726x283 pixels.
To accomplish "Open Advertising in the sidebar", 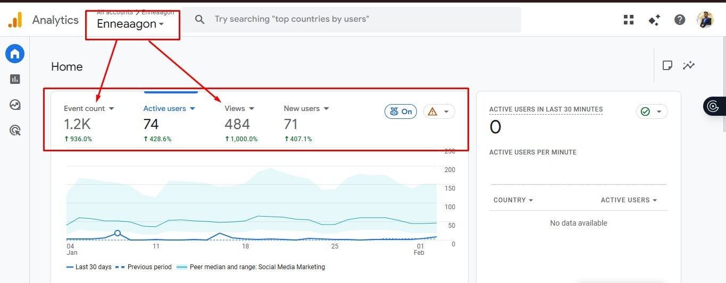I will (15, 130).
